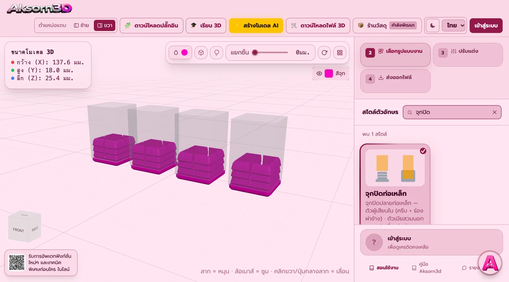Click the RIGHT face of view cube
Image resolution: width=509 pixels, height=282 pixels.
point(35,229)
